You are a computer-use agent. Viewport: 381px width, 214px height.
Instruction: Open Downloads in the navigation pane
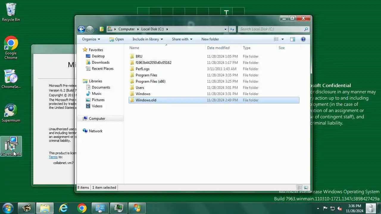[x=101, y=62]
